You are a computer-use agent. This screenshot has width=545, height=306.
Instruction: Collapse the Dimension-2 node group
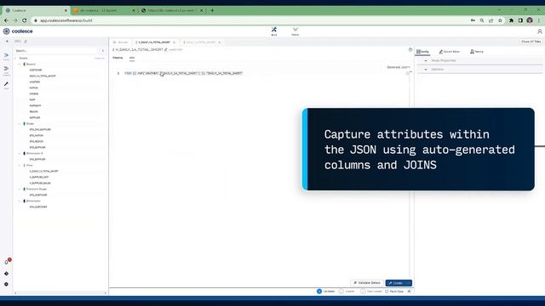[20, 153]
